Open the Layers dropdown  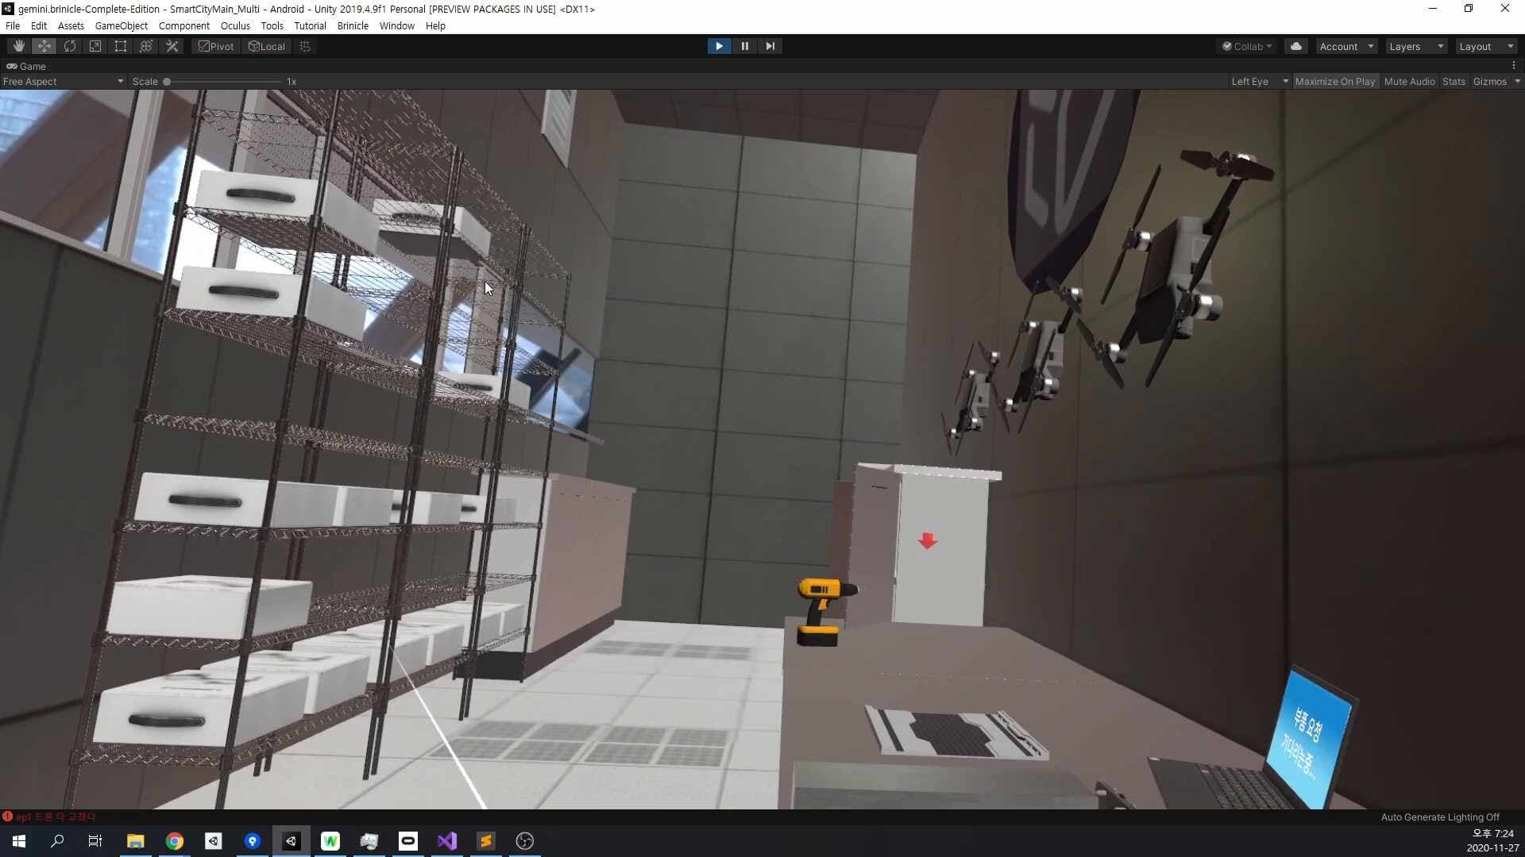1415,46
